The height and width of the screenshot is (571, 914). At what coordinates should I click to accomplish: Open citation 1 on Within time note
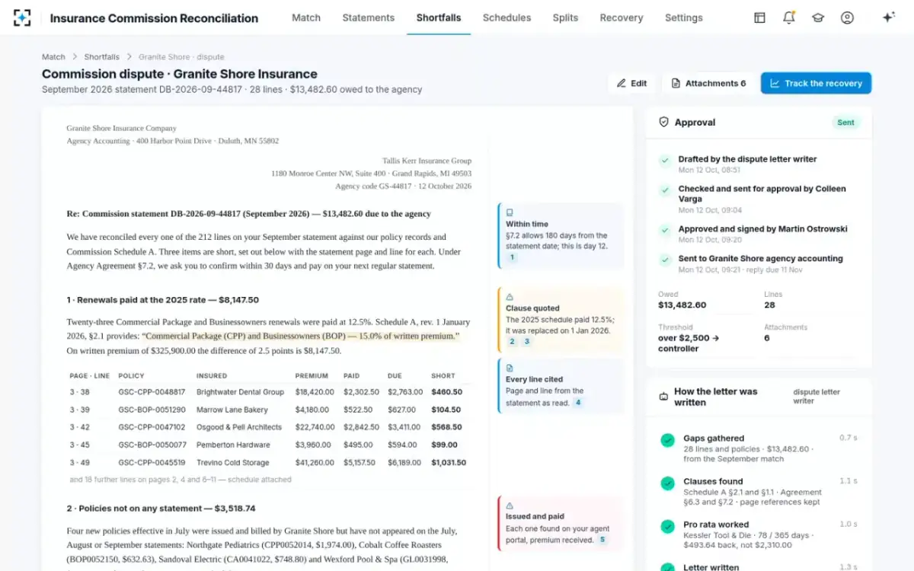(x=512, y=257)
